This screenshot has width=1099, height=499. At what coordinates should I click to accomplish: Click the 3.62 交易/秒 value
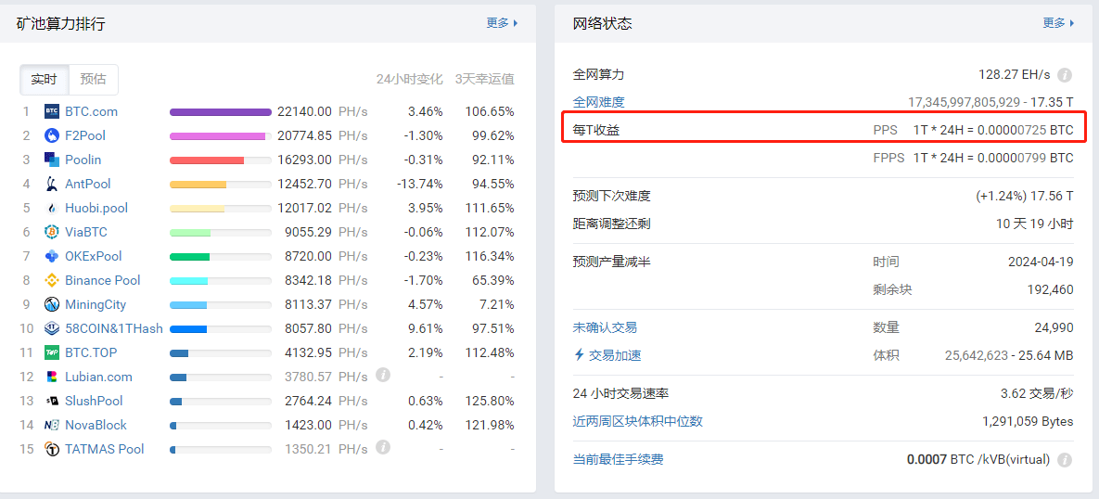click(x=1037, y=394)
